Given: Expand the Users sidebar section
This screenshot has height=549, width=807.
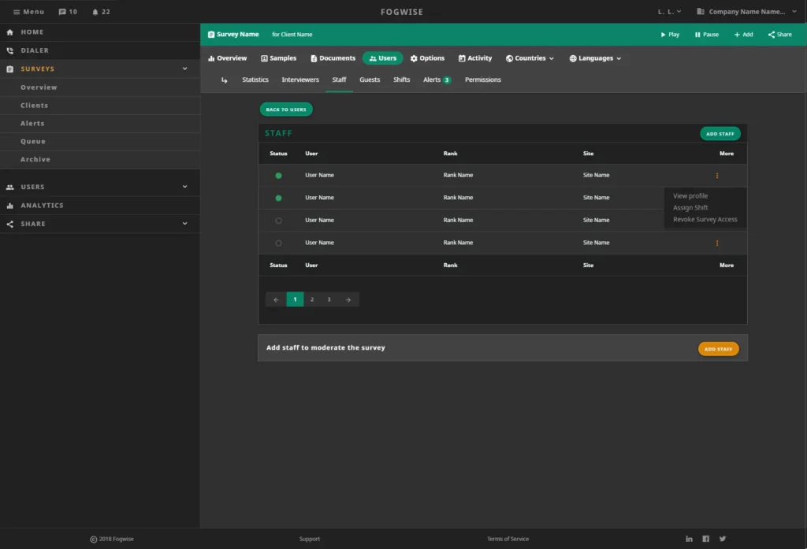Looking at the screenshot, I should pos(184,187).
